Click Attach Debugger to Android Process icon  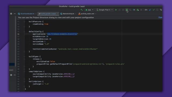(138, 10)
